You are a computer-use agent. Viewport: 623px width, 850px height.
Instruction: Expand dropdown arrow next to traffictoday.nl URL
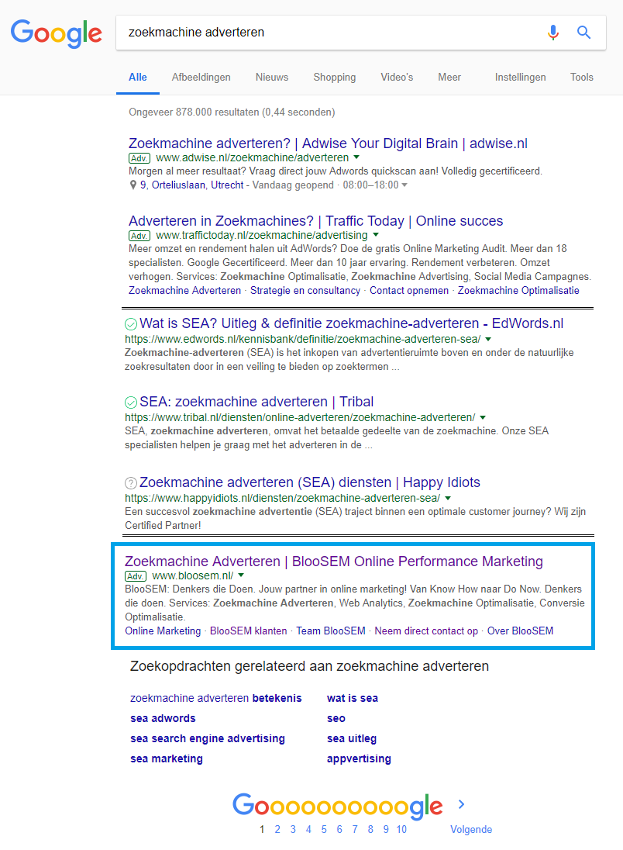tap(376, 234)
